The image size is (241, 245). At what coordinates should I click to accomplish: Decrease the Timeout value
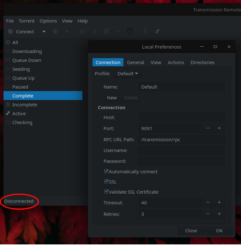(x=208, y=202)
